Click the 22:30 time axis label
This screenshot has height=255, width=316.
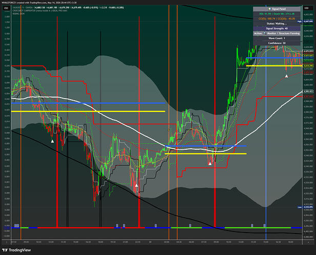click(x=138, y=242)
